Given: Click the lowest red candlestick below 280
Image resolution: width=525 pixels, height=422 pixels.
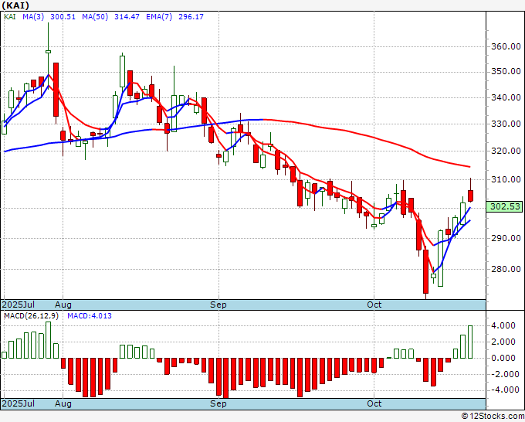Looking at the screenshot, I should (425, 271).
